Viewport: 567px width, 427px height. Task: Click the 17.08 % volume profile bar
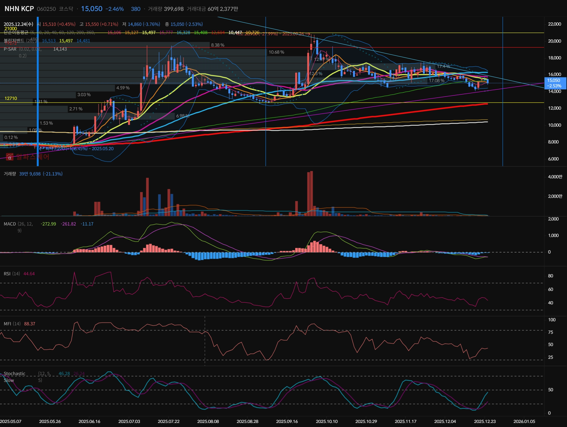pyautogui.click(x=437, y=81)
